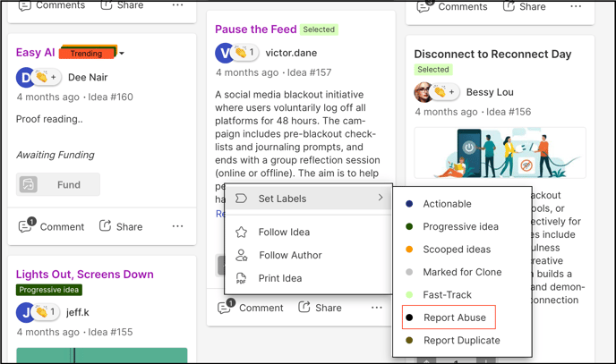Select the Report Abuse label
The image size is (616, 364).
tap(449, 317)
